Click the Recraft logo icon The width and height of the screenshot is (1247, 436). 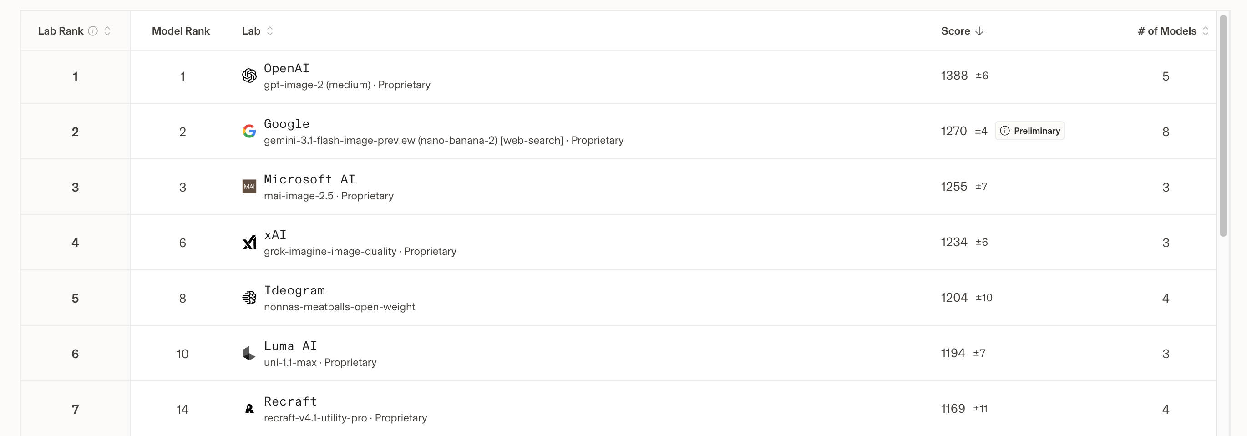249,409
